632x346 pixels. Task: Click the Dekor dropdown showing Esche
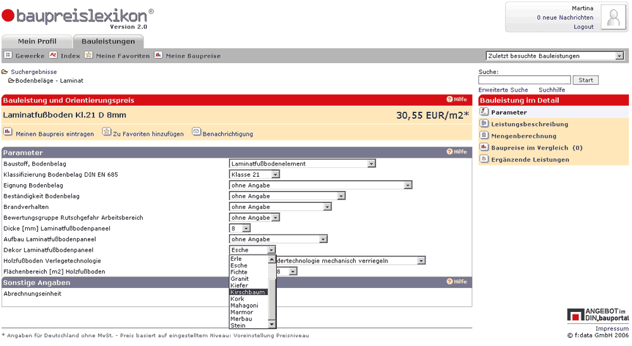click(253, 250)
